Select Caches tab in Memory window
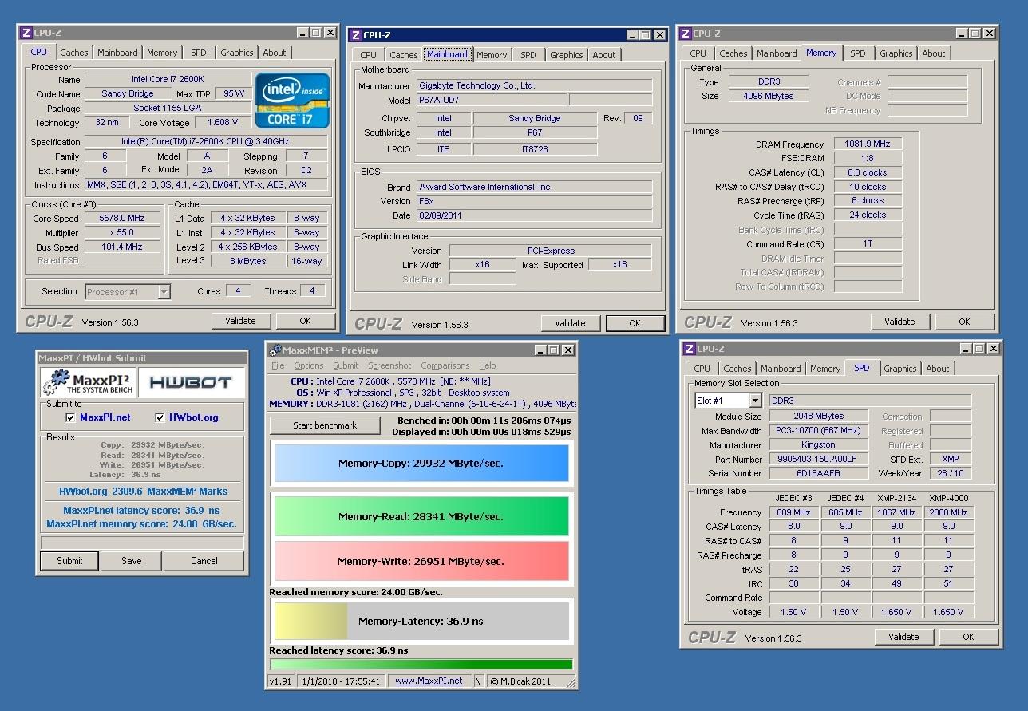This screenshot has height=711, width=1028. (x=733, y=53)
